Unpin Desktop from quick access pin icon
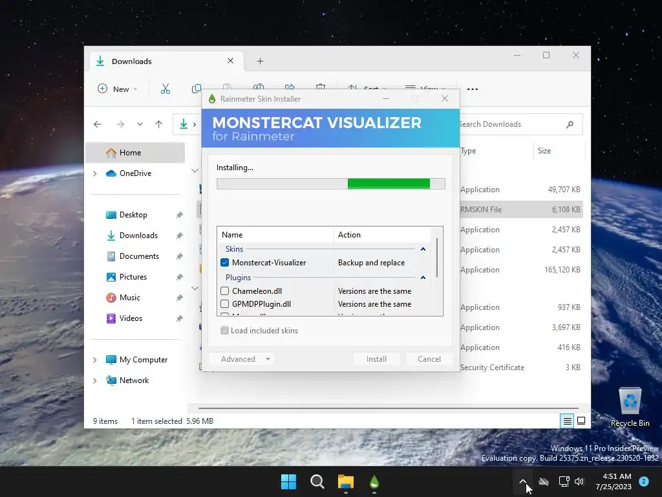The image size is (662, 497). (180, 215)
